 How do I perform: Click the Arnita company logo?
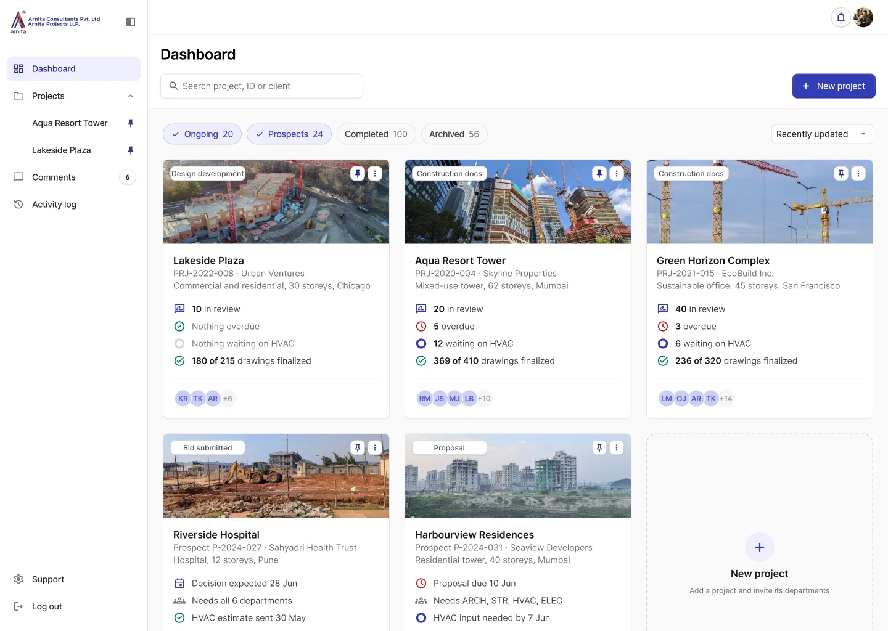point(55,22)
